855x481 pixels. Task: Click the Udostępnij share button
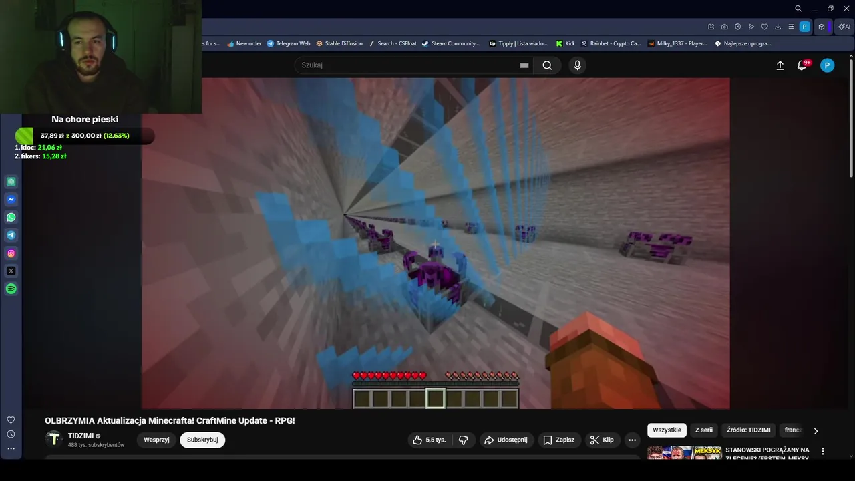pyautogui.click(x=506, y=440)
